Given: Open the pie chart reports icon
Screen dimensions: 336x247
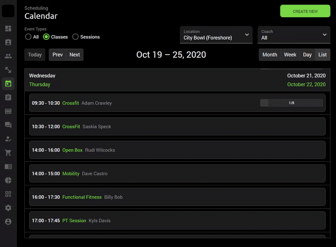Looking at the screenshot, I should (x=8, y=180).
